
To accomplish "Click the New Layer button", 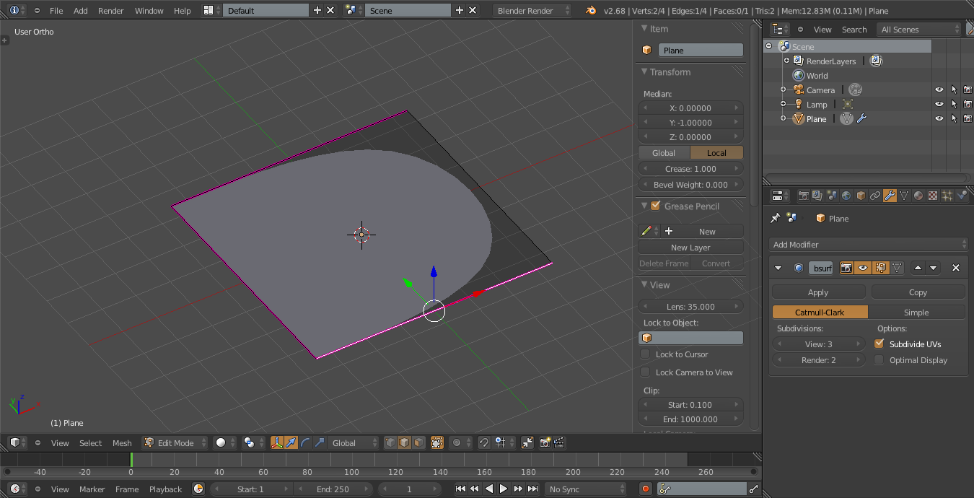I will [690, 247].
